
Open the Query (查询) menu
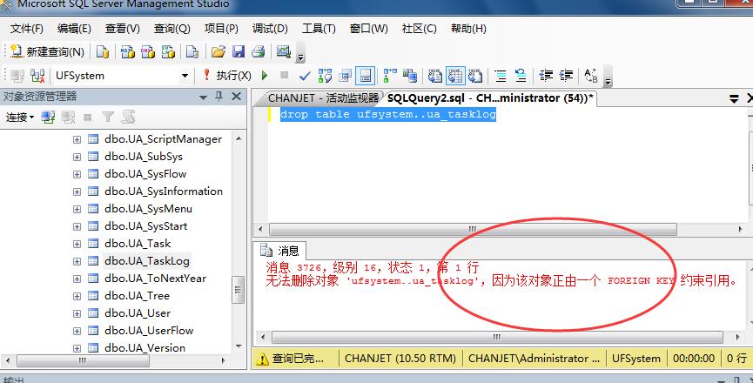[171, 29]
